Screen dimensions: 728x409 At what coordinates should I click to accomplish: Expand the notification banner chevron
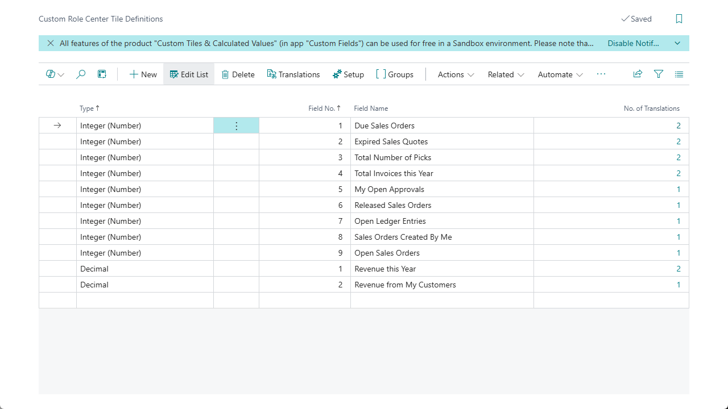click(677, 43)
